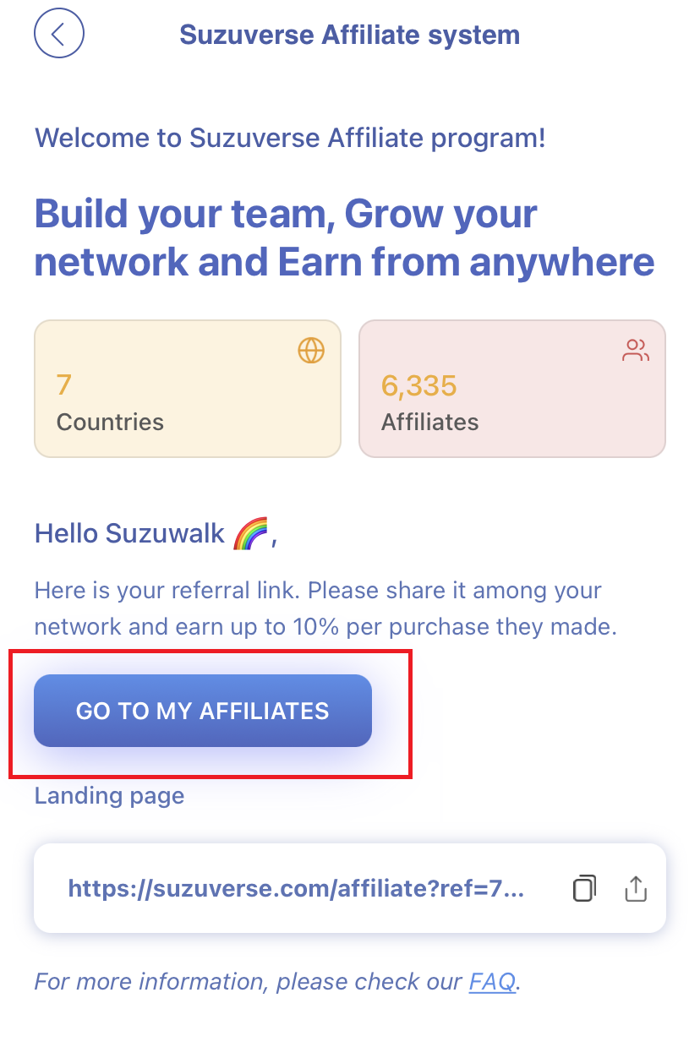This screenshot has height=1058, width=700.
Task: Click the For more information footer text
Action: pyautogui.click(x=250, y=982)
